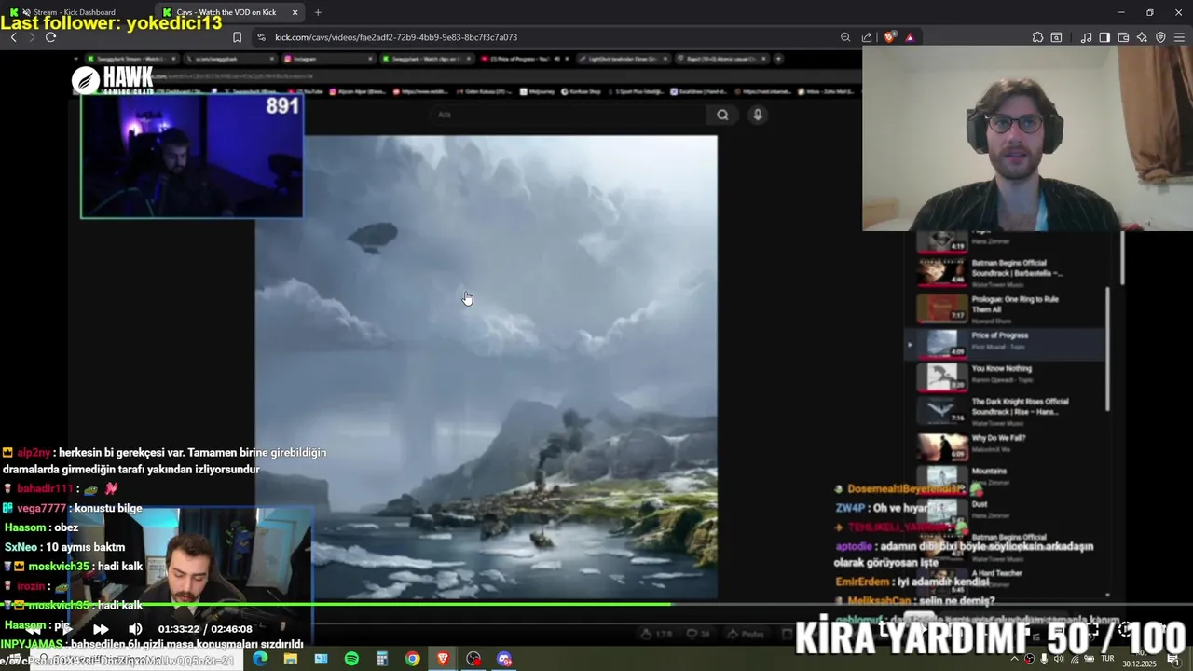1193x671 pixels.
Task: Open the page zoom control in address bar
Action: click(x=845, y=37)
